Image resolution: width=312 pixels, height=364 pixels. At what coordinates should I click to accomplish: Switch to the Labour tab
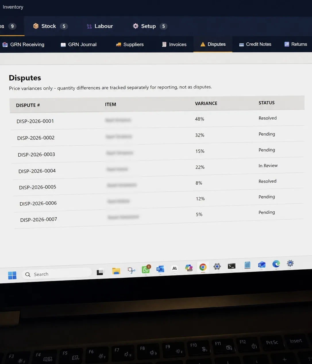click(x=99, y=26)
